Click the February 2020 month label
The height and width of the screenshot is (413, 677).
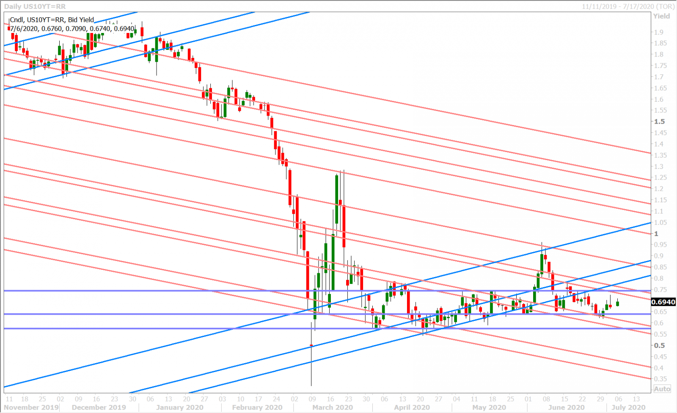tap(257, 408)
